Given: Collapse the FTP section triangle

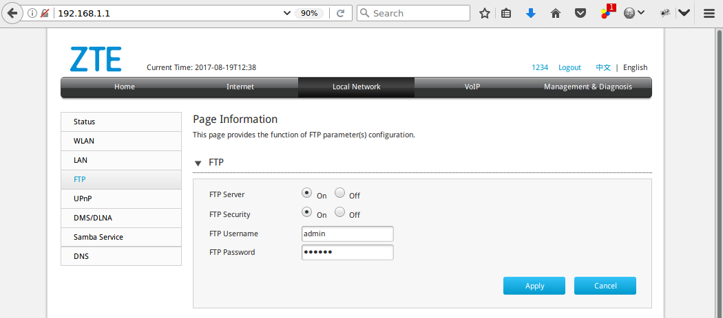Looking at the screenshot, I should click(x=198, y=163).
